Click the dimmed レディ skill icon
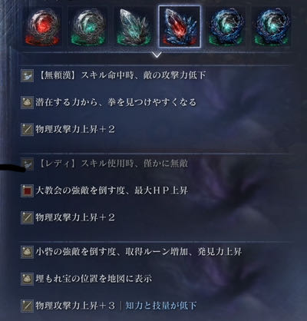This screenshot has width=307, height=321. click(x=27, y=164)
